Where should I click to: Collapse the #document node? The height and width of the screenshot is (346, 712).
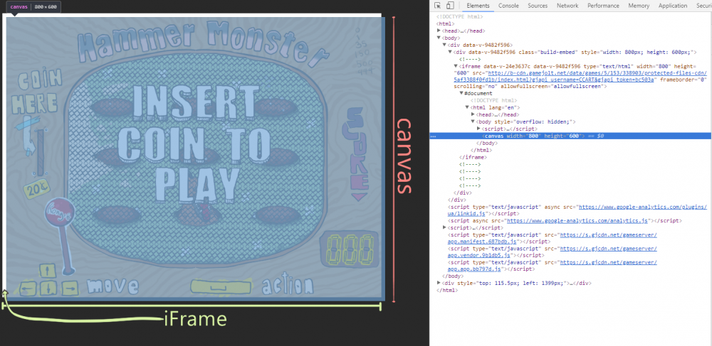point(461,93)
